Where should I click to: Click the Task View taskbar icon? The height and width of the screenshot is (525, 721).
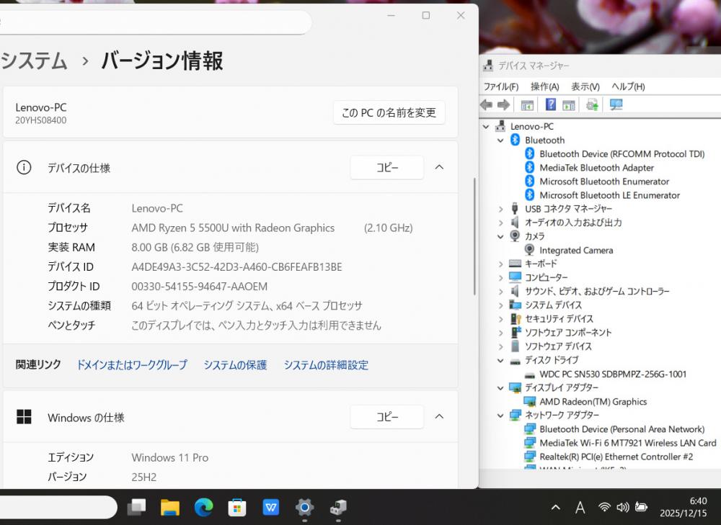[x=136, y=508]
